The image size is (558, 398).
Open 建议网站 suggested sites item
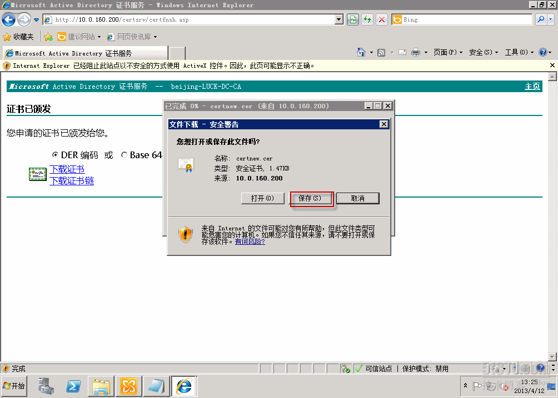click(79, 37)
